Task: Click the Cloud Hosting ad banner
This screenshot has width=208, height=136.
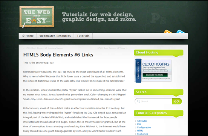Action: 153,71
